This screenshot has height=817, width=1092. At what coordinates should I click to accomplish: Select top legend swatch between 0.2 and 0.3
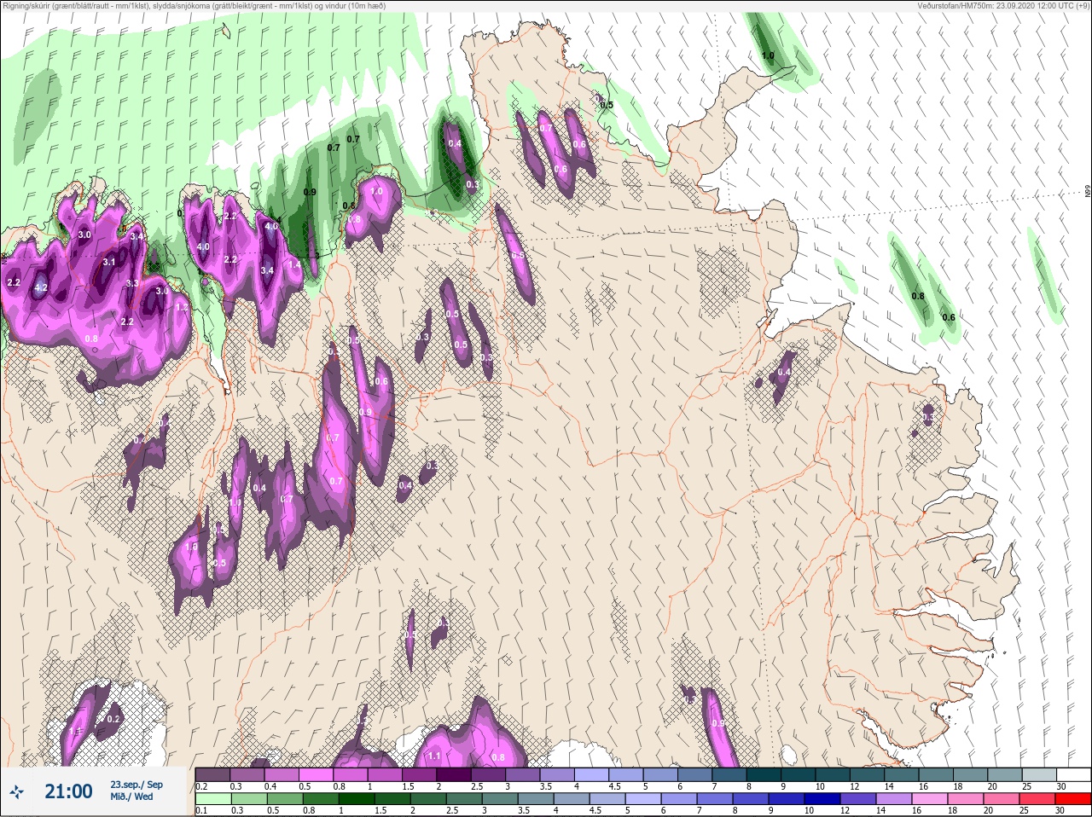coord(213,774)
